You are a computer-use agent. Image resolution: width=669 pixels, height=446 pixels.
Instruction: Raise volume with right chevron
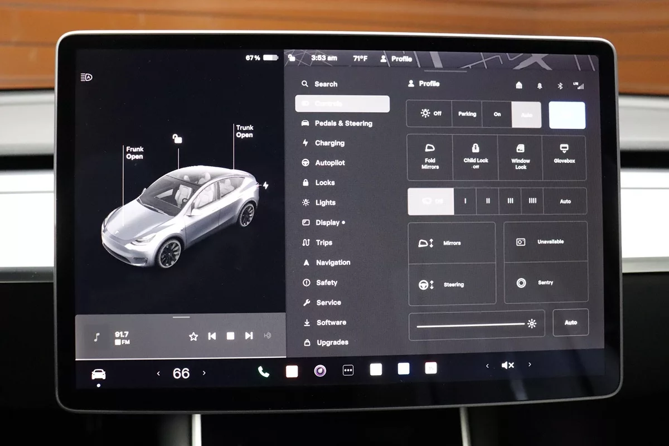pos(530,365)
